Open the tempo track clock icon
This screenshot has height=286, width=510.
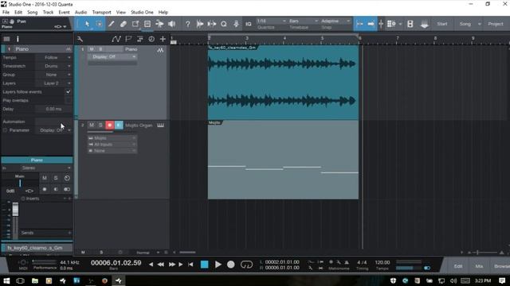(151, 39)
